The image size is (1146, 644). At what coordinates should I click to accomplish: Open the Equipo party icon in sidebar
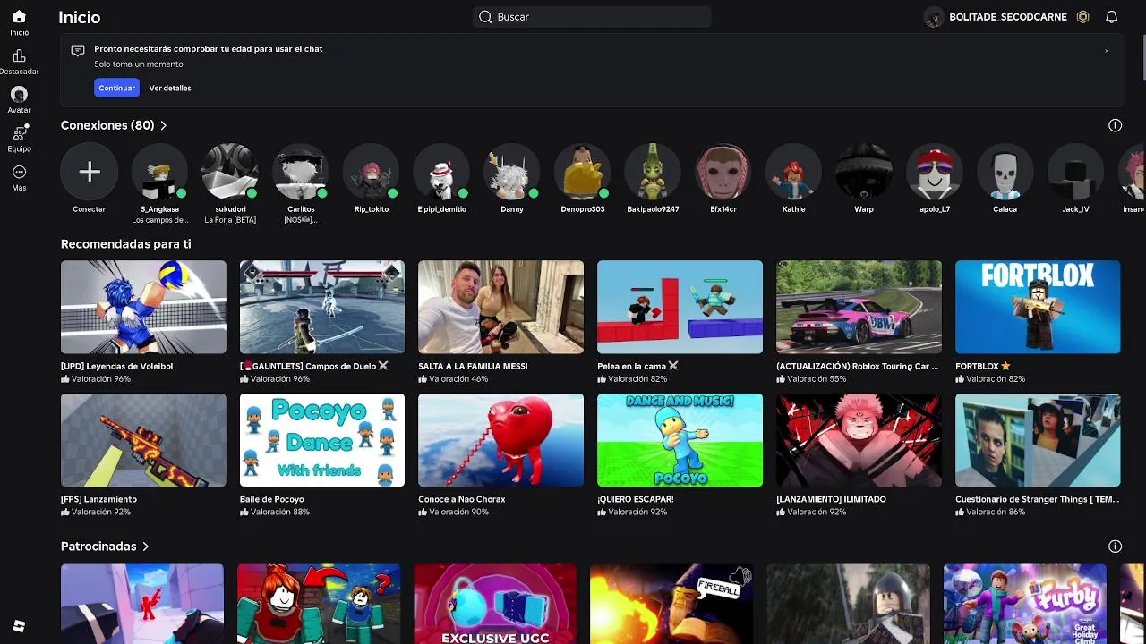pos(19,132)
